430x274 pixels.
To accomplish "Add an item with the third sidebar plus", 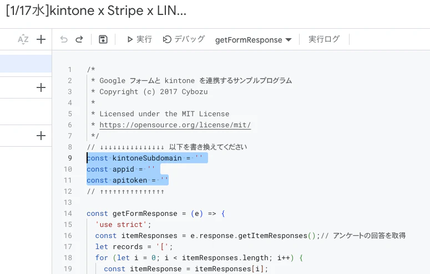I will [41, 136].
